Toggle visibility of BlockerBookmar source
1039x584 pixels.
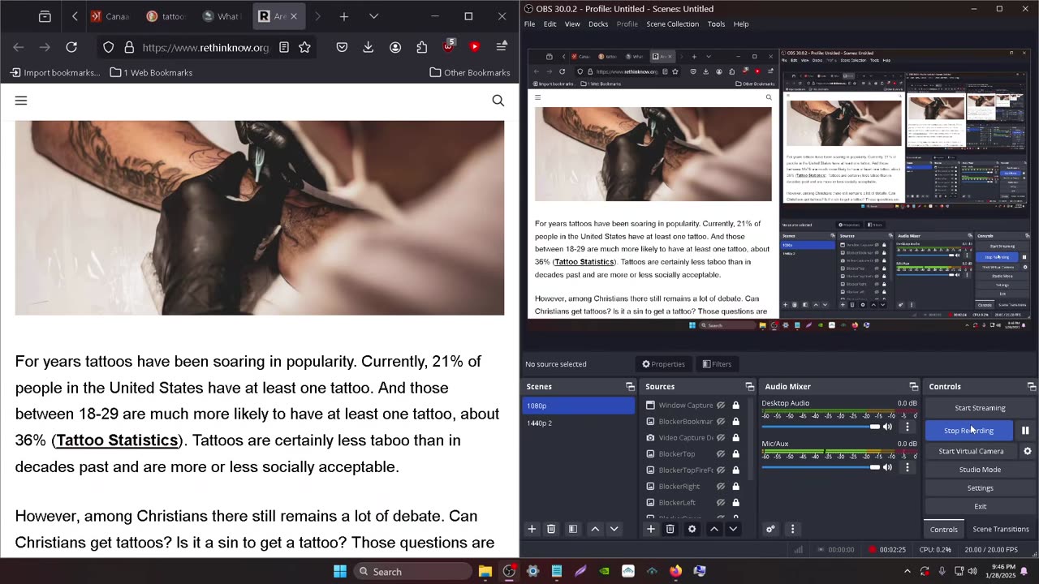click(721, 422)
